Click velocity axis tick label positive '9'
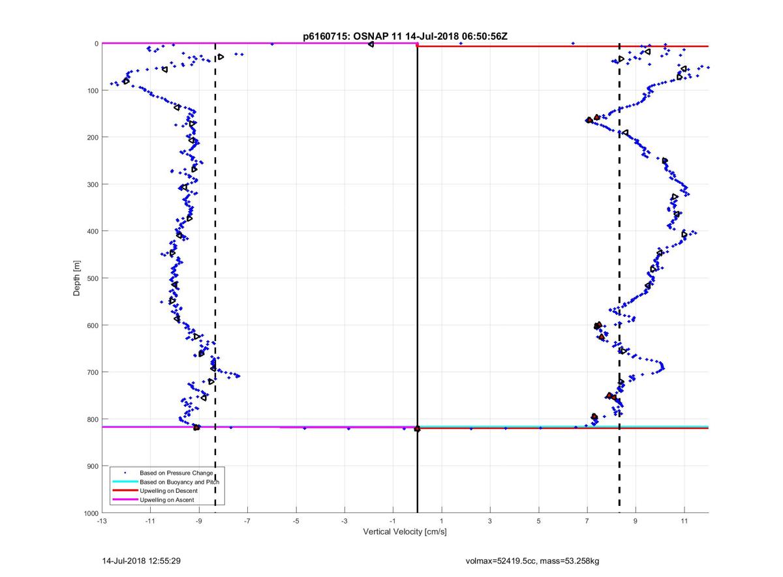This screenshot has height=577, width=783. pos(636,521)
